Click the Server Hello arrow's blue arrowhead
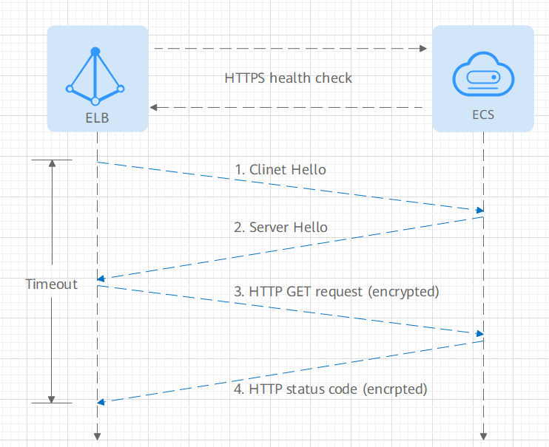Screen dimensions: 549x447 pos(103,279)
